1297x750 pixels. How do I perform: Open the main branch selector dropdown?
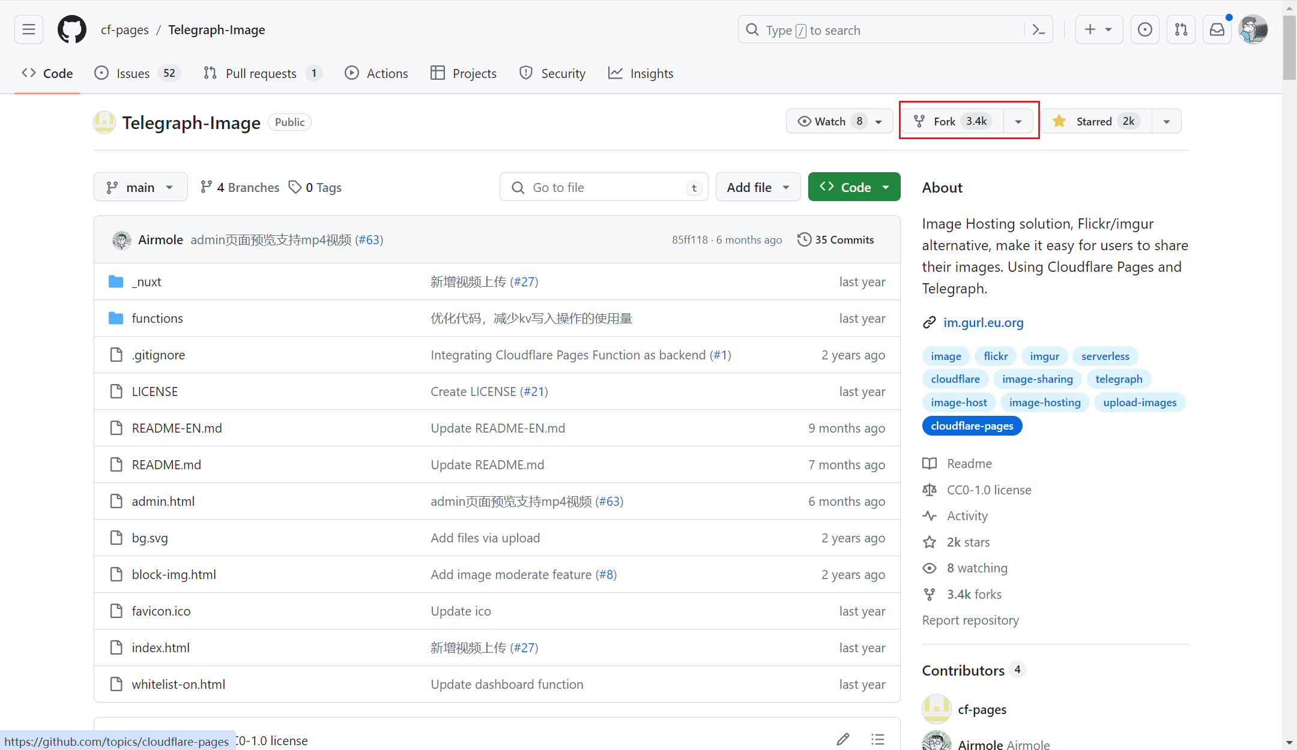140,187
